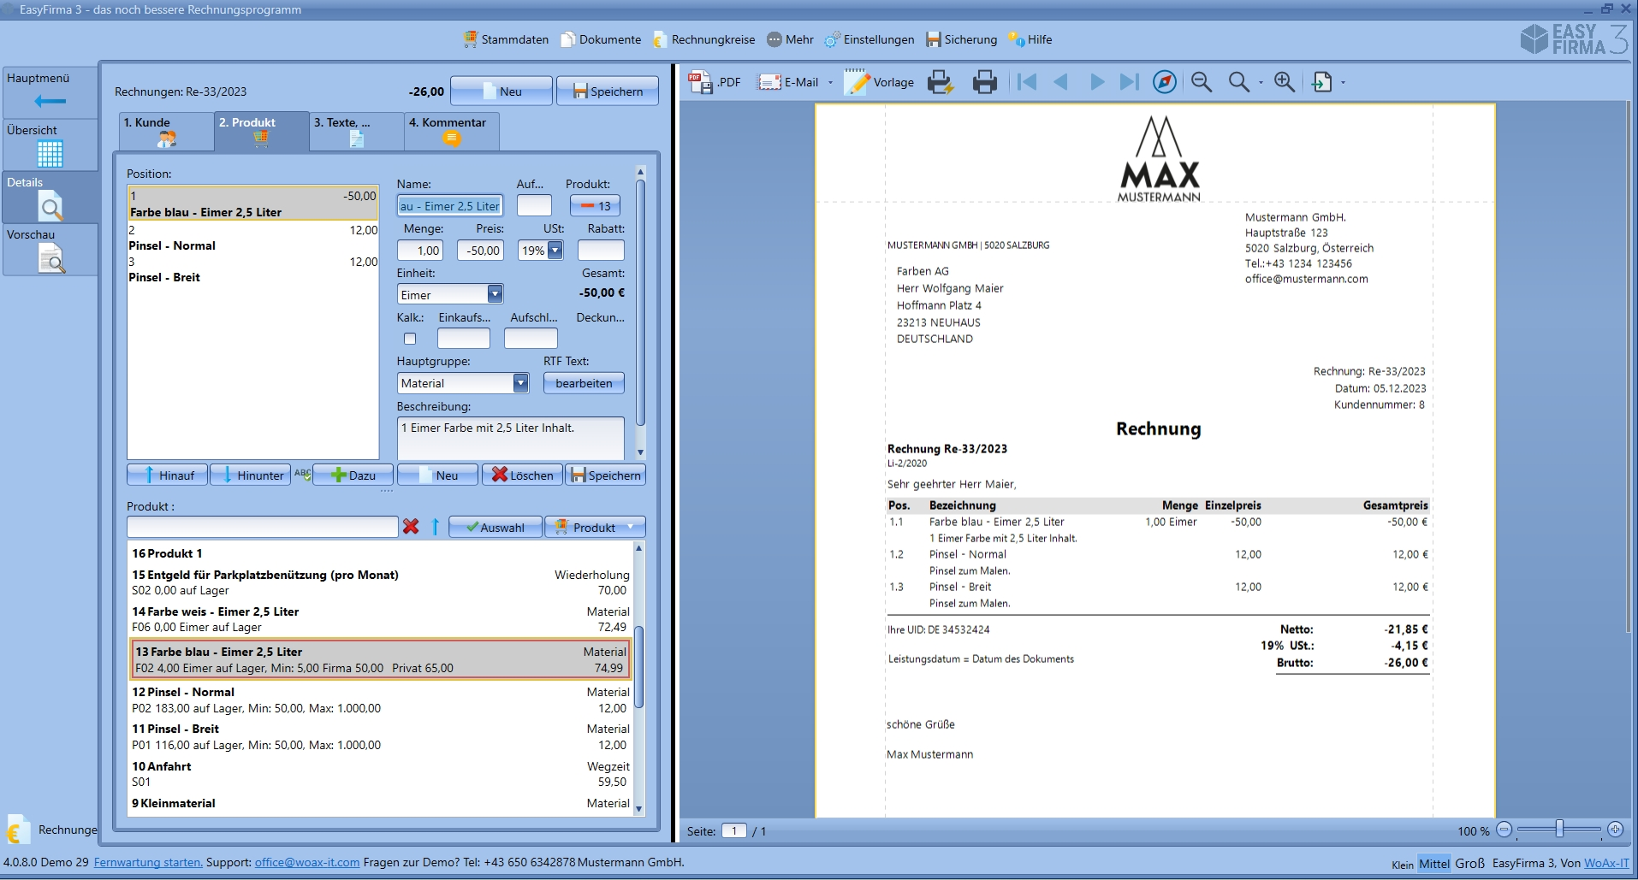The width and height of the screenshot is (1638, 880).
Task: Open Hauptgruppe dropdown showing Material
Action: coord(520,383)
